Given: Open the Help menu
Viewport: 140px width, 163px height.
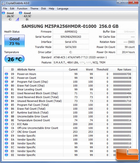Looking at the screenshot, I should [51, 8].
